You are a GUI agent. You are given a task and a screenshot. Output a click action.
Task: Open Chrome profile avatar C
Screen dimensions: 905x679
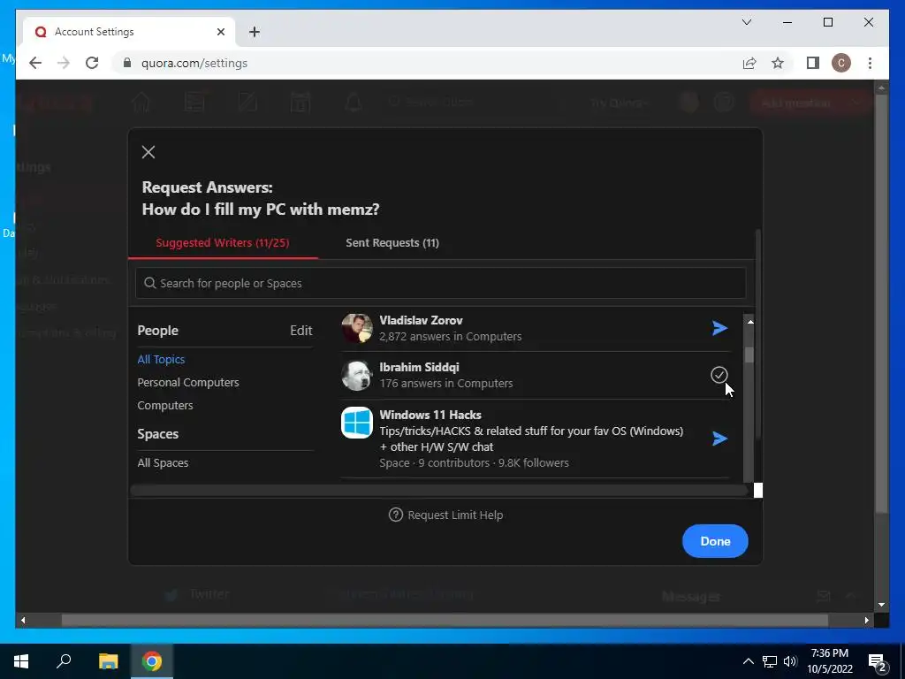pos(841,63)
